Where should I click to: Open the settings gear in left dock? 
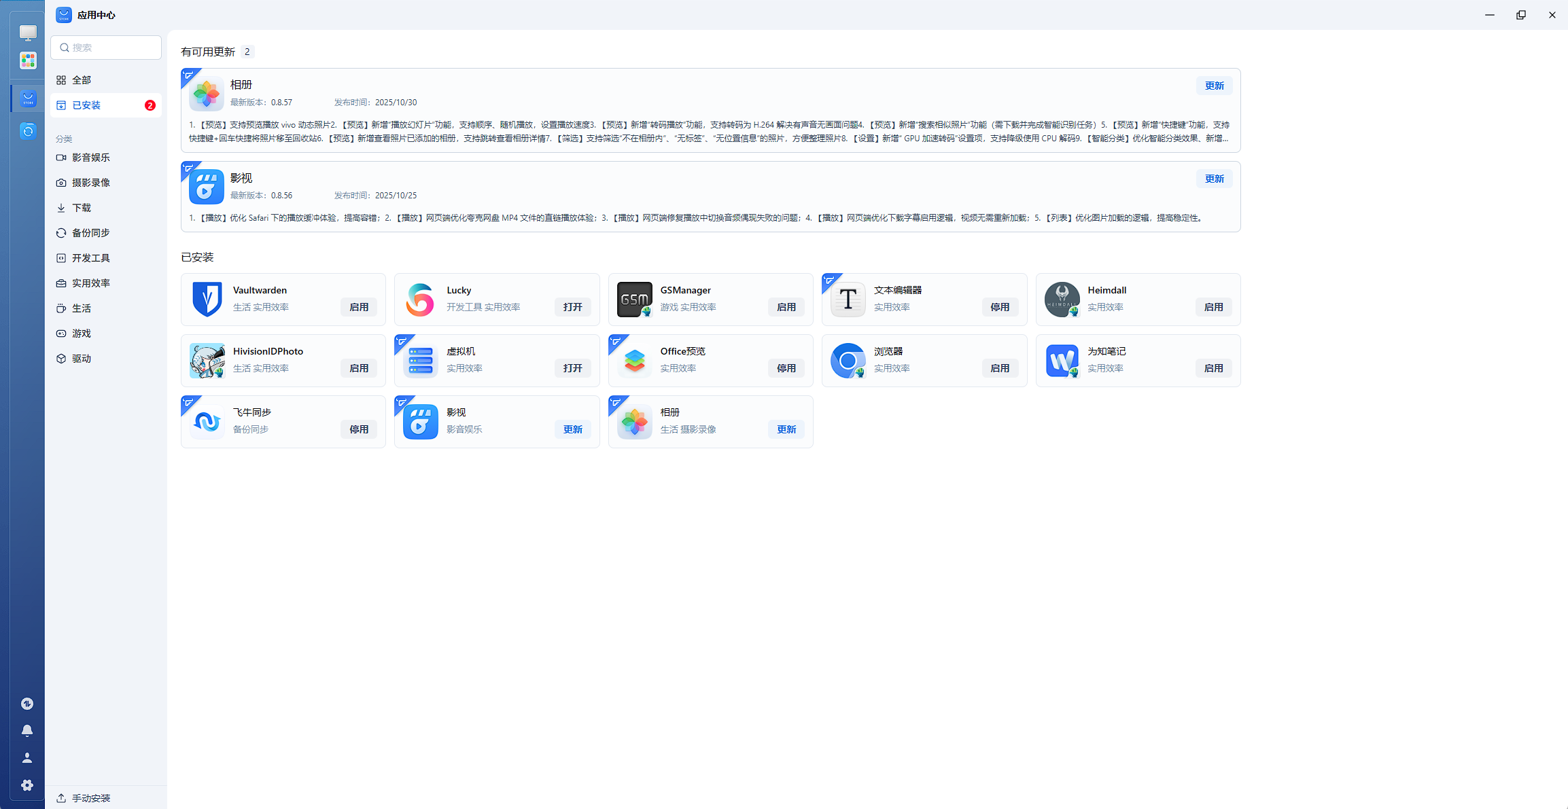(27, 785)
